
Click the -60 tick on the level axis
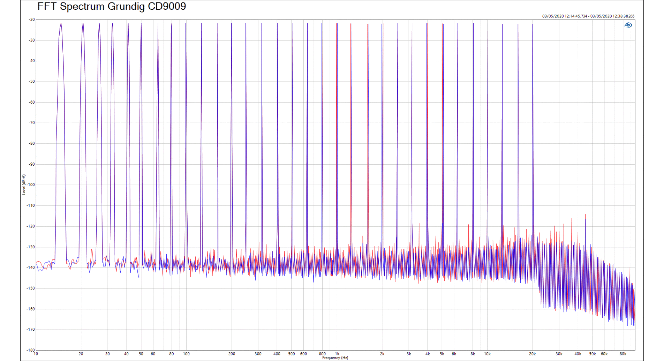click(x=32, y=102)
